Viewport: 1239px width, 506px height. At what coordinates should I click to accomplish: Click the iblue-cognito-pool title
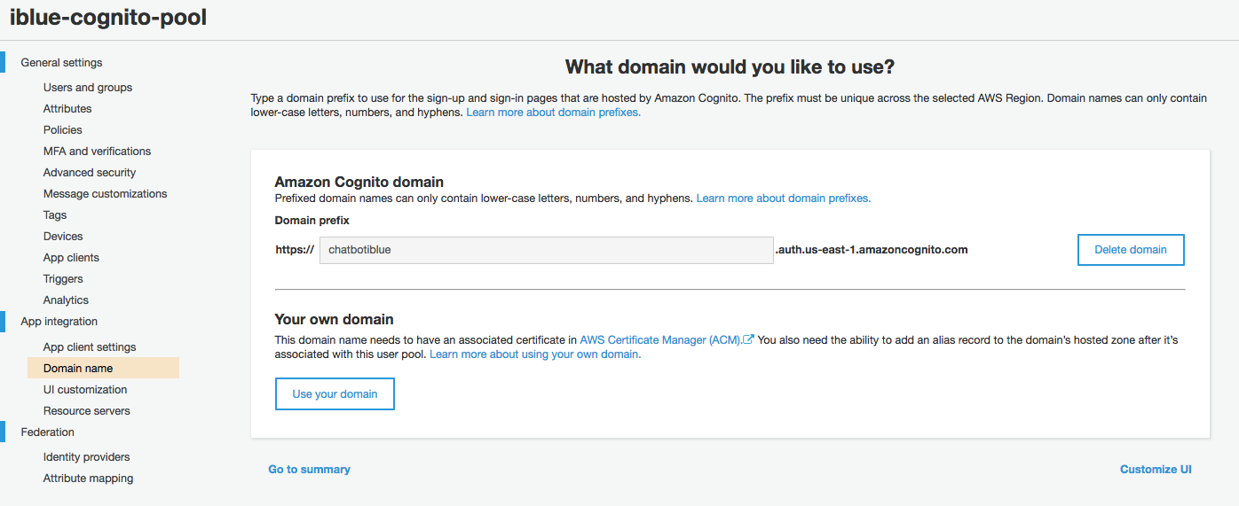point(108,17)
